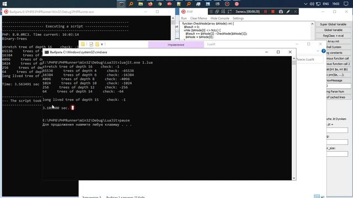Select the folder icon in Explorer title bar
This screenshot has width=353, height=198.
(83, 44)
